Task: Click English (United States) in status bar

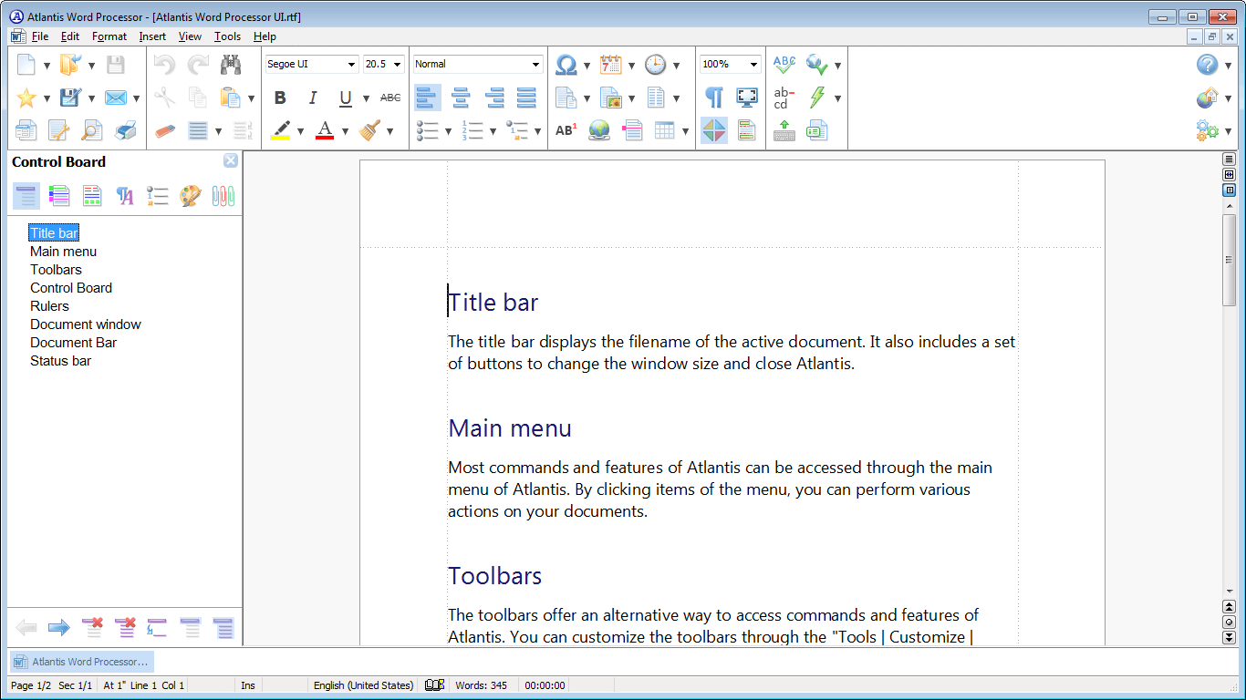Action: [363, 685]
